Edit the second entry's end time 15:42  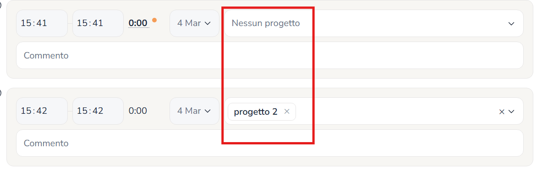98,111
